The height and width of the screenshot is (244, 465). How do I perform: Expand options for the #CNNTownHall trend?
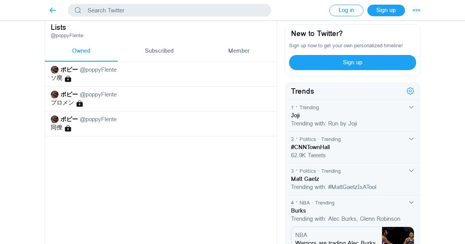click(x=411, y=139)
